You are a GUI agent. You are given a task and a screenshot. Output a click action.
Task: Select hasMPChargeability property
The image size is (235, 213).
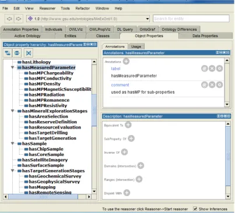pos(51,73)
